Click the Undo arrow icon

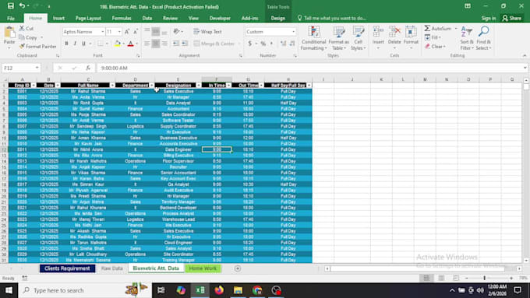click(x=22, y=5)
